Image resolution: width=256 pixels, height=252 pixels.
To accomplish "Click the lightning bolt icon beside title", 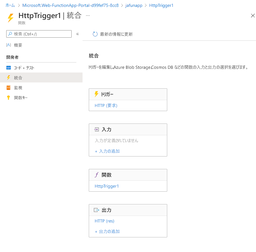I will point(11,18).
